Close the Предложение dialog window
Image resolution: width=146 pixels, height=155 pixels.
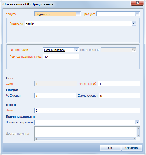pos(138,3)
